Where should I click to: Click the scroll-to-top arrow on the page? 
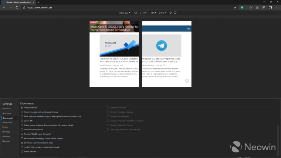click(187, 81)
